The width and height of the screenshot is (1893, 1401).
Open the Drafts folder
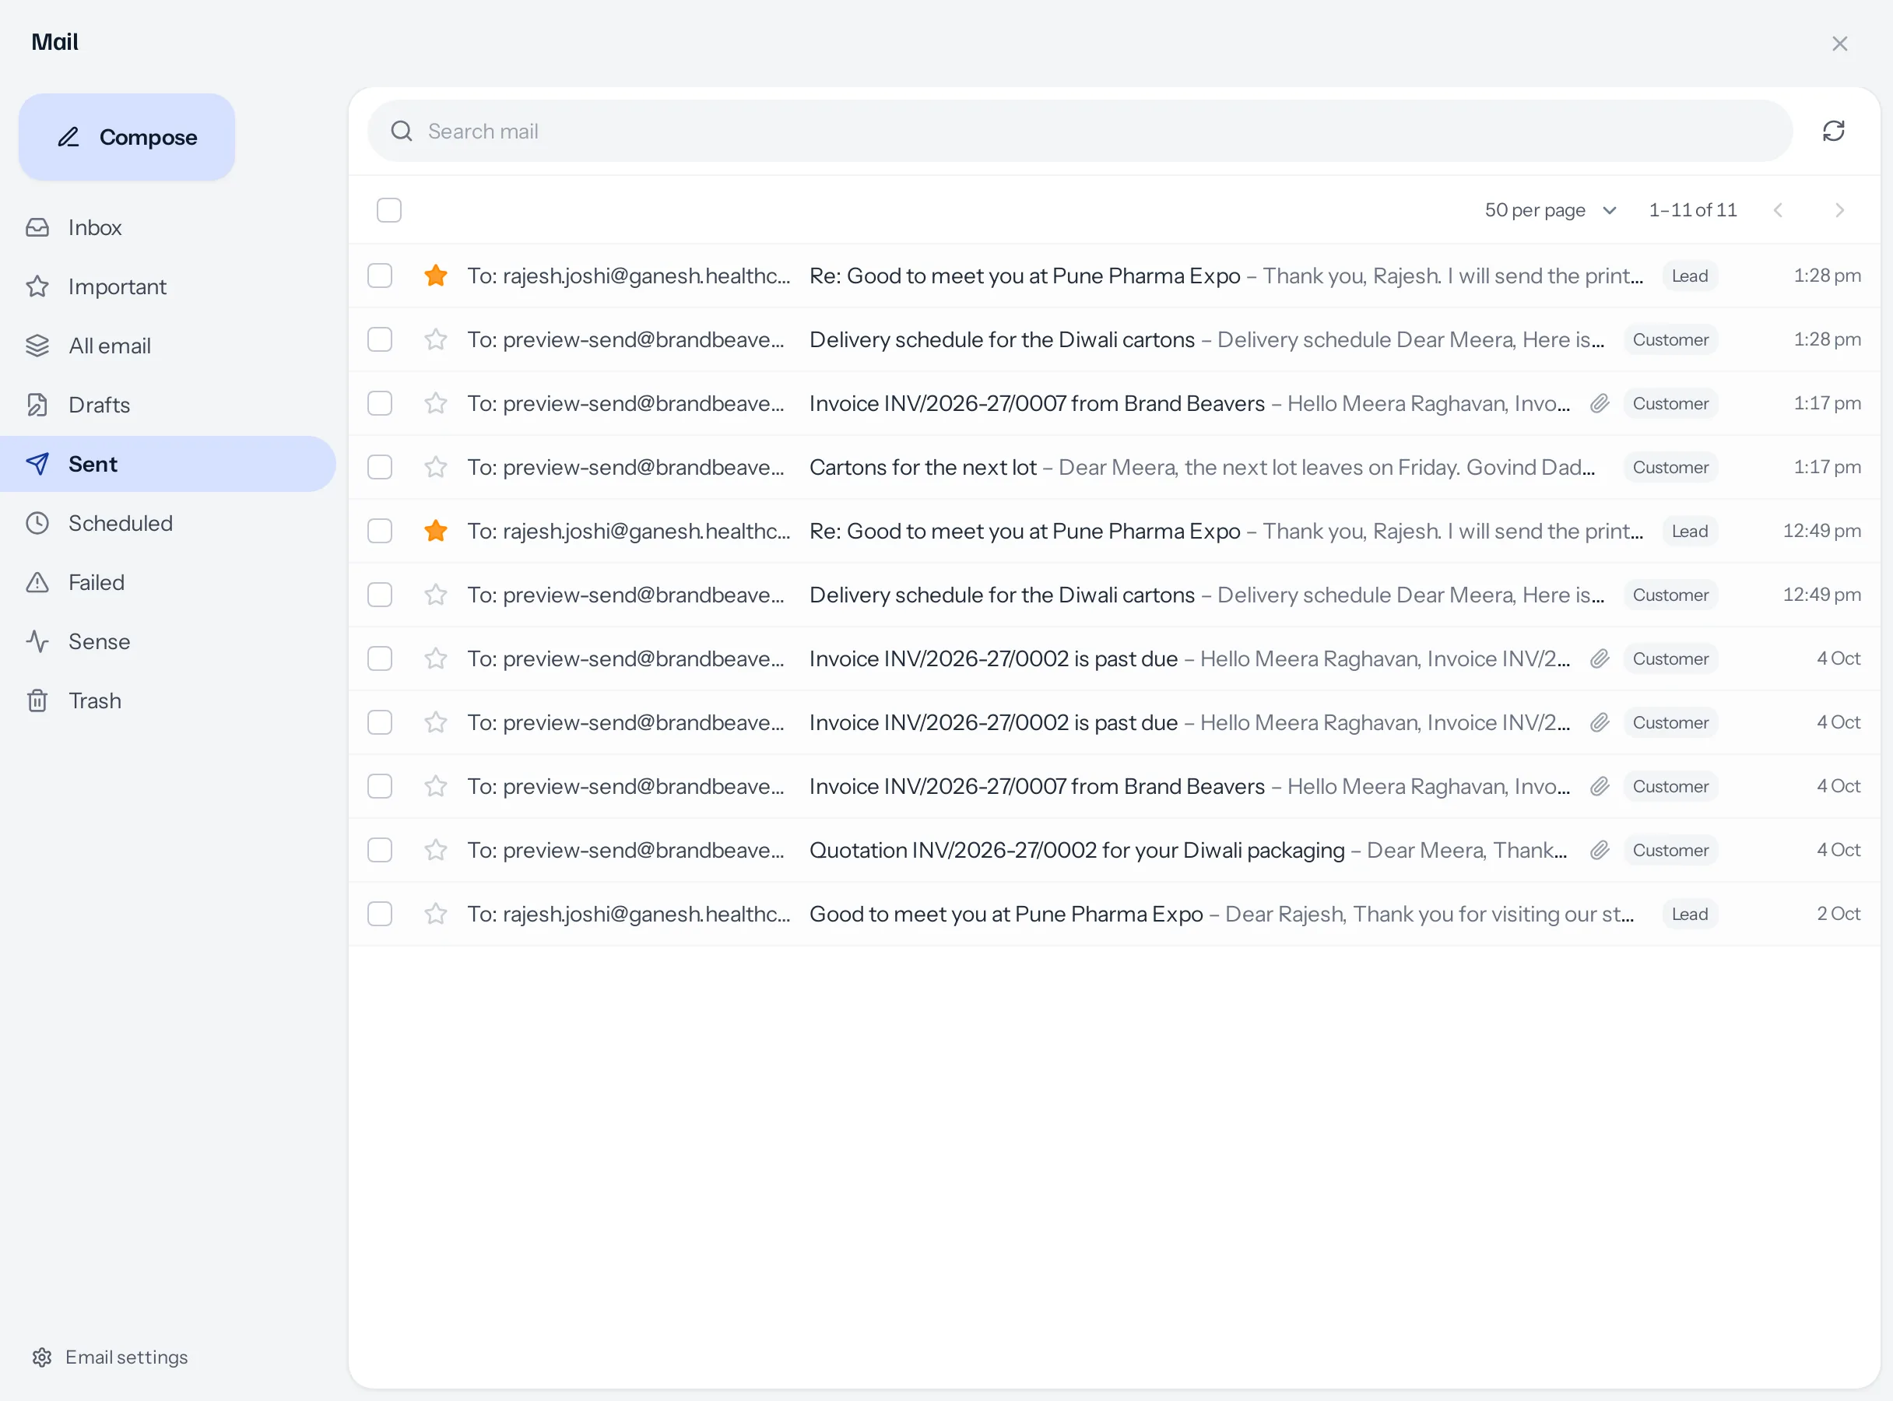tap(168, 405)
